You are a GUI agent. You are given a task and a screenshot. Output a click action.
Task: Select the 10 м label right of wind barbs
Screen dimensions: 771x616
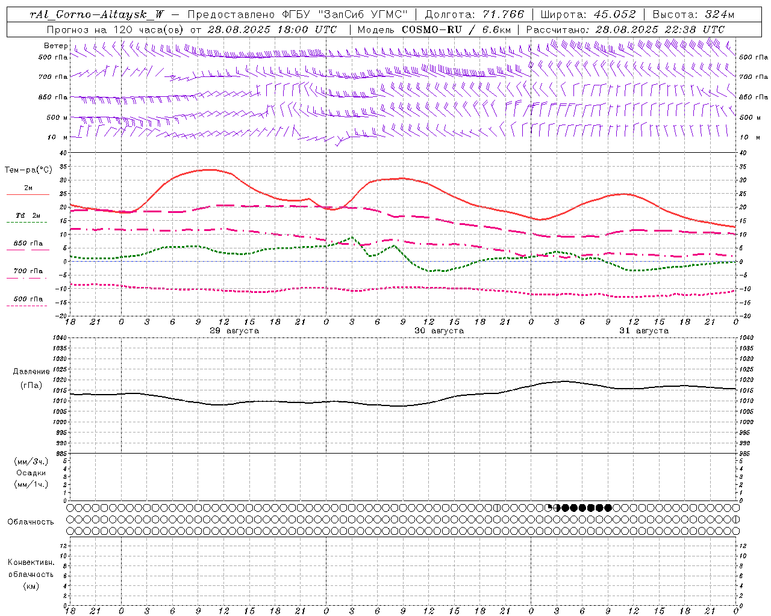750,137
